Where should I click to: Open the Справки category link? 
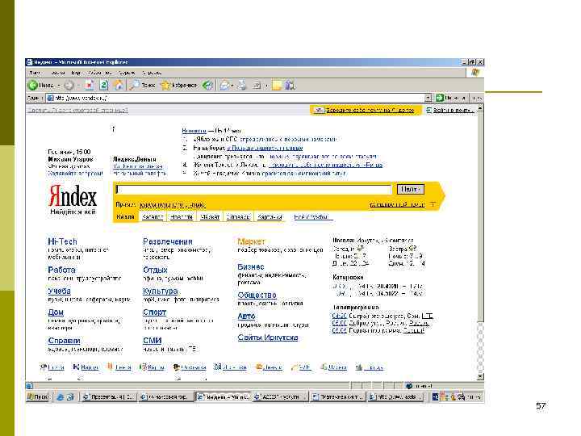(x=64, y=341)
